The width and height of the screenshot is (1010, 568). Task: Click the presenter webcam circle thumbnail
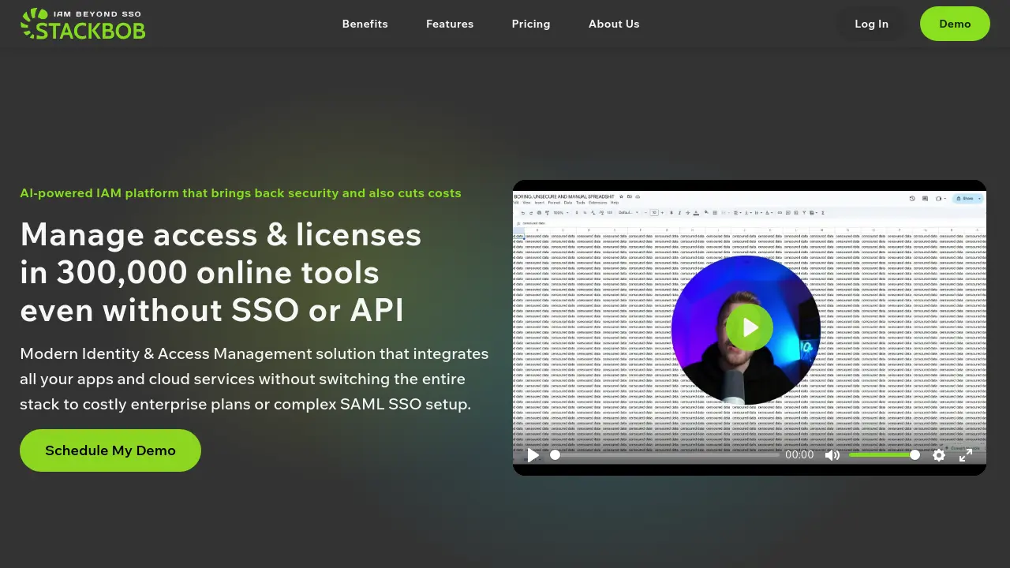click(x=746, y=330)
